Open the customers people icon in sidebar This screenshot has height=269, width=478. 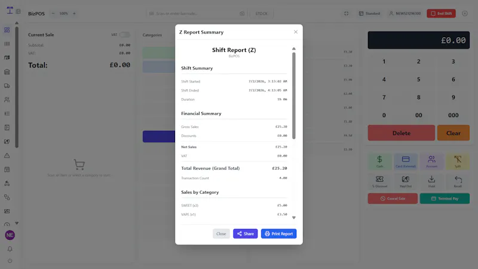click(7, 100)
